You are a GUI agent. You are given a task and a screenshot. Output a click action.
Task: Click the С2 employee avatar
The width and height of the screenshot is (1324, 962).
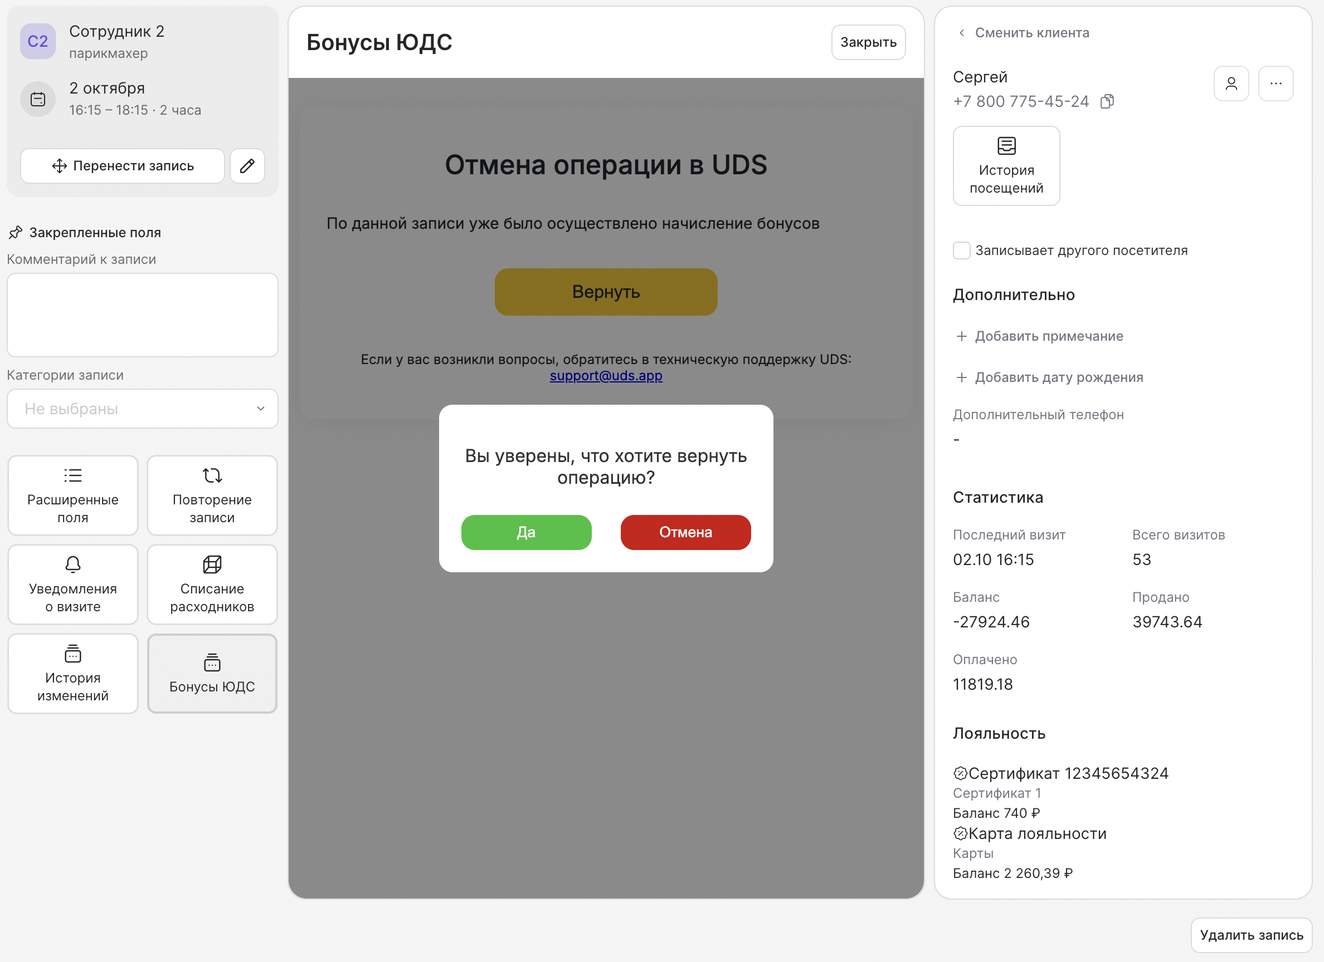point(38,41)
